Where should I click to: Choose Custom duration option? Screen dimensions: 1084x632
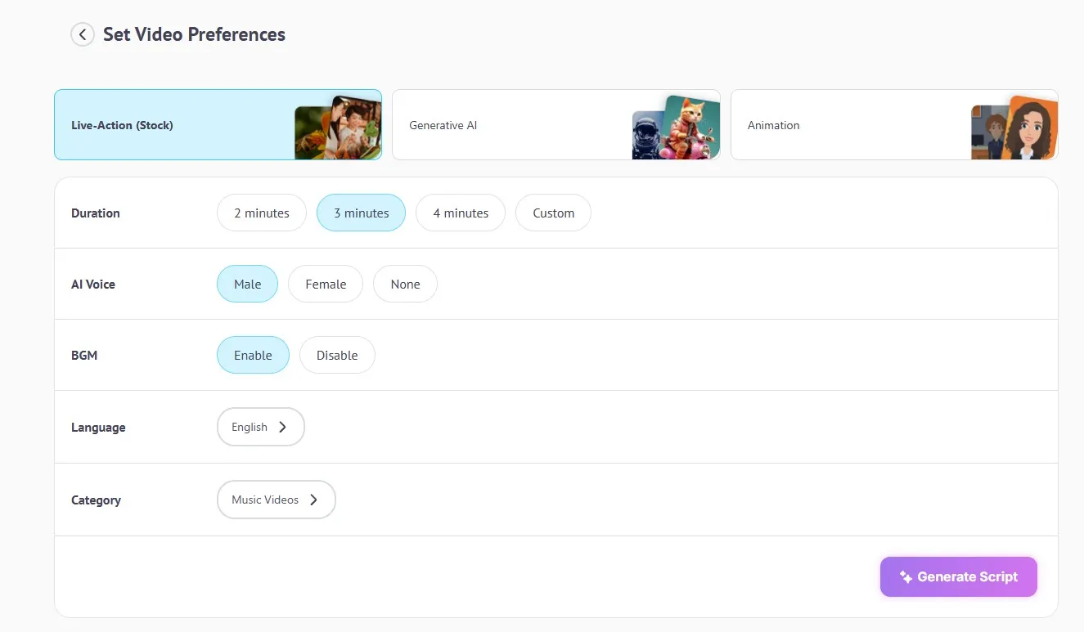point(553,213)
